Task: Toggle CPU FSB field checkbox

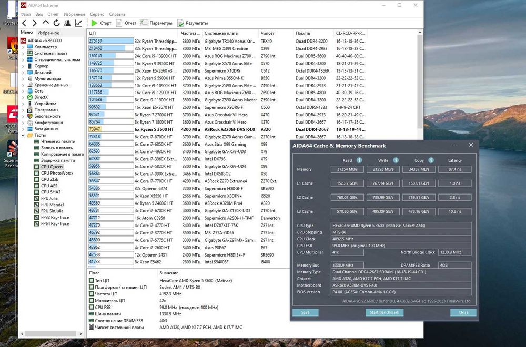Action: pos(91,307)
